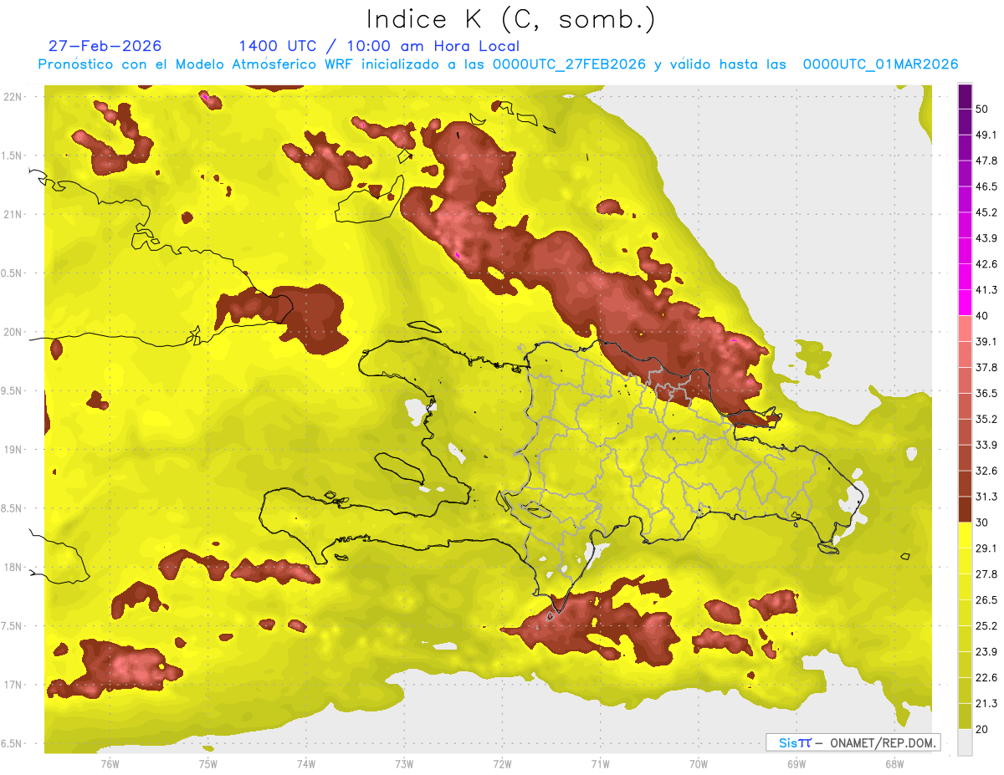The image size is (1004, 775).
Task: Click the 71W longitude label
Action: coord(600,763)
